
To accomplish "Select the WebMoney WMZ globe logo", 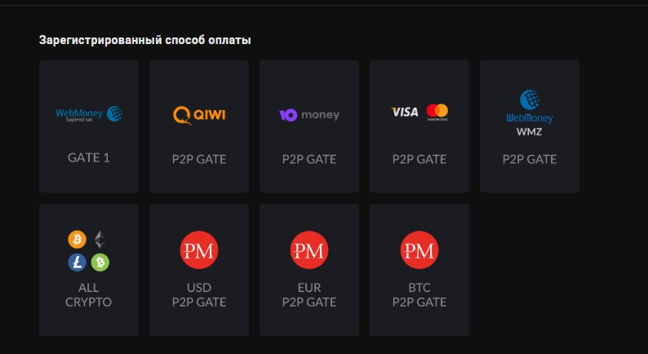I will tap(530, 101).
